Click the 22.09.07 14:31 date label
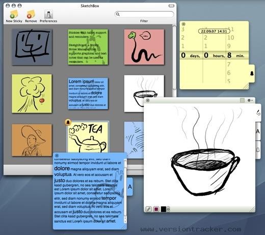The width and height of the screenshot is (265, 235). click(x=214, y=31)
